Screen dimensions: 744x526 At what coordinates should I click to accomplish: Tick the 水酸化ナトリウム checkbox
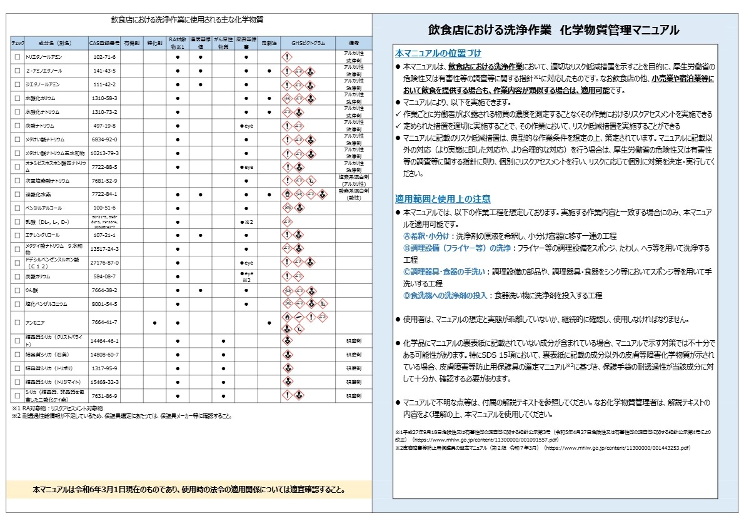pos(18,112)
